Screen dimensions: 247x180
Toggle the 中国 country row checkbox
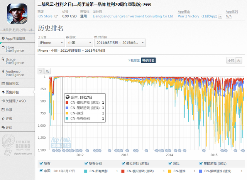coord(42,170)
